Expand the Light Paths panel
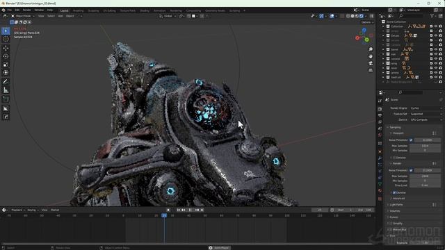This screenshot has width=445, height=250. 396,205
